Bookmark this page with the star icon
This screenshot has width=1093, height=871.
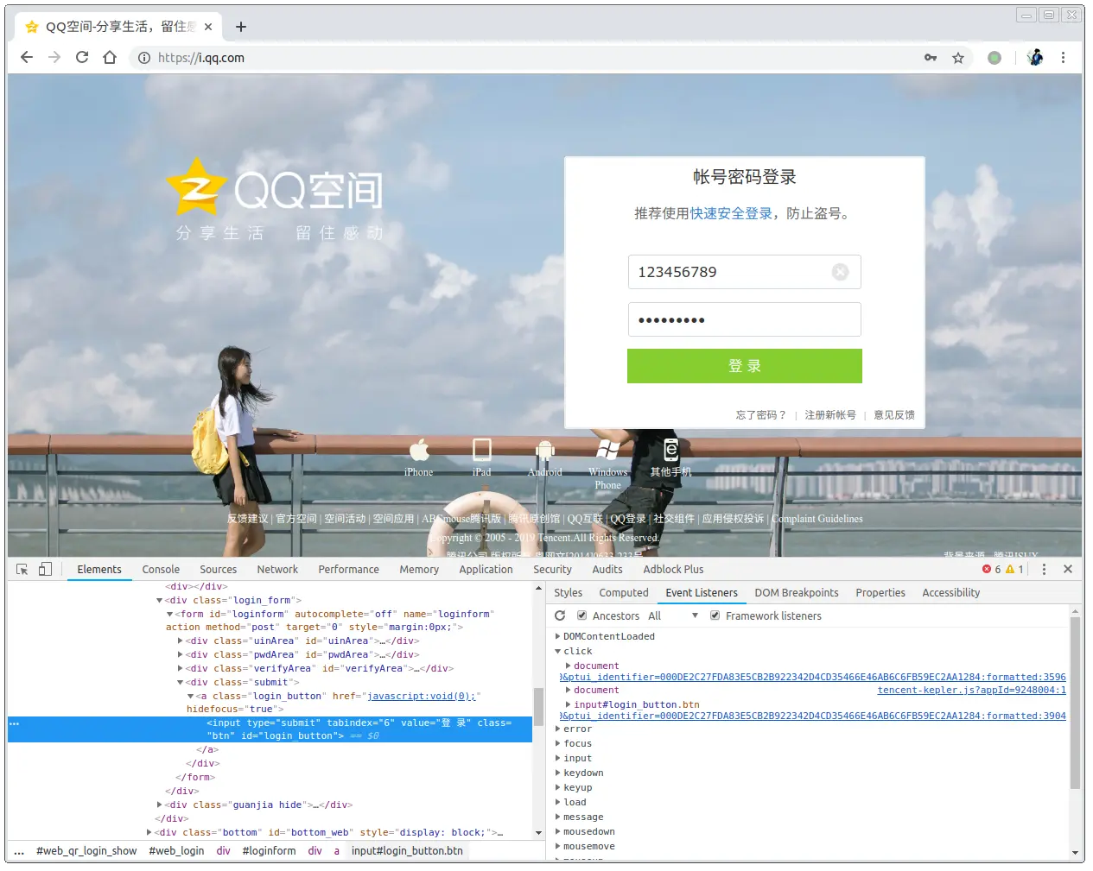958,58
